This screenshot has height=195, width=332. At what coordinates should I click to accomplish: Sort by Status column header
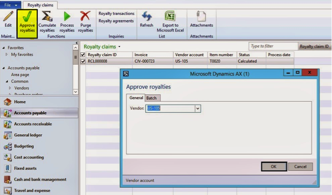pos(251,55)
